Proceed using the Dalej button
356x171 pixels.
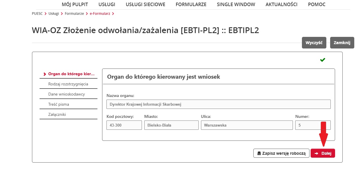click(323, 153)
